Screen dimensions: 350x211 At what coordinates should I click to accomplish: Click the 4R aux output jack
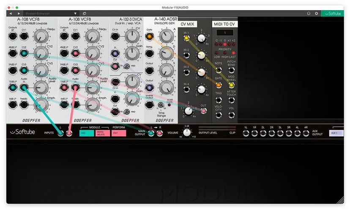pyautogui.click(x=306, y=133)
